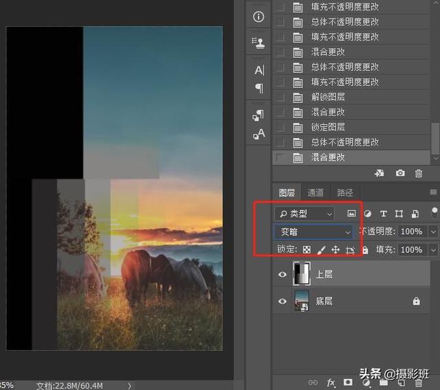Click the 填充 label in Layers panel
Viewport: 440px width, 390px height.
[385, 250]
